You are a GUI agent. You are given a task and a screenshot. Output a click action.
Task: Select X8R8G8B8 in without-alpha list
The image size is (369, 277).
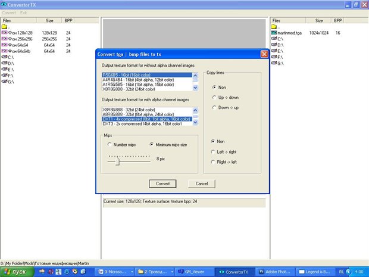[x=147, y=89]
